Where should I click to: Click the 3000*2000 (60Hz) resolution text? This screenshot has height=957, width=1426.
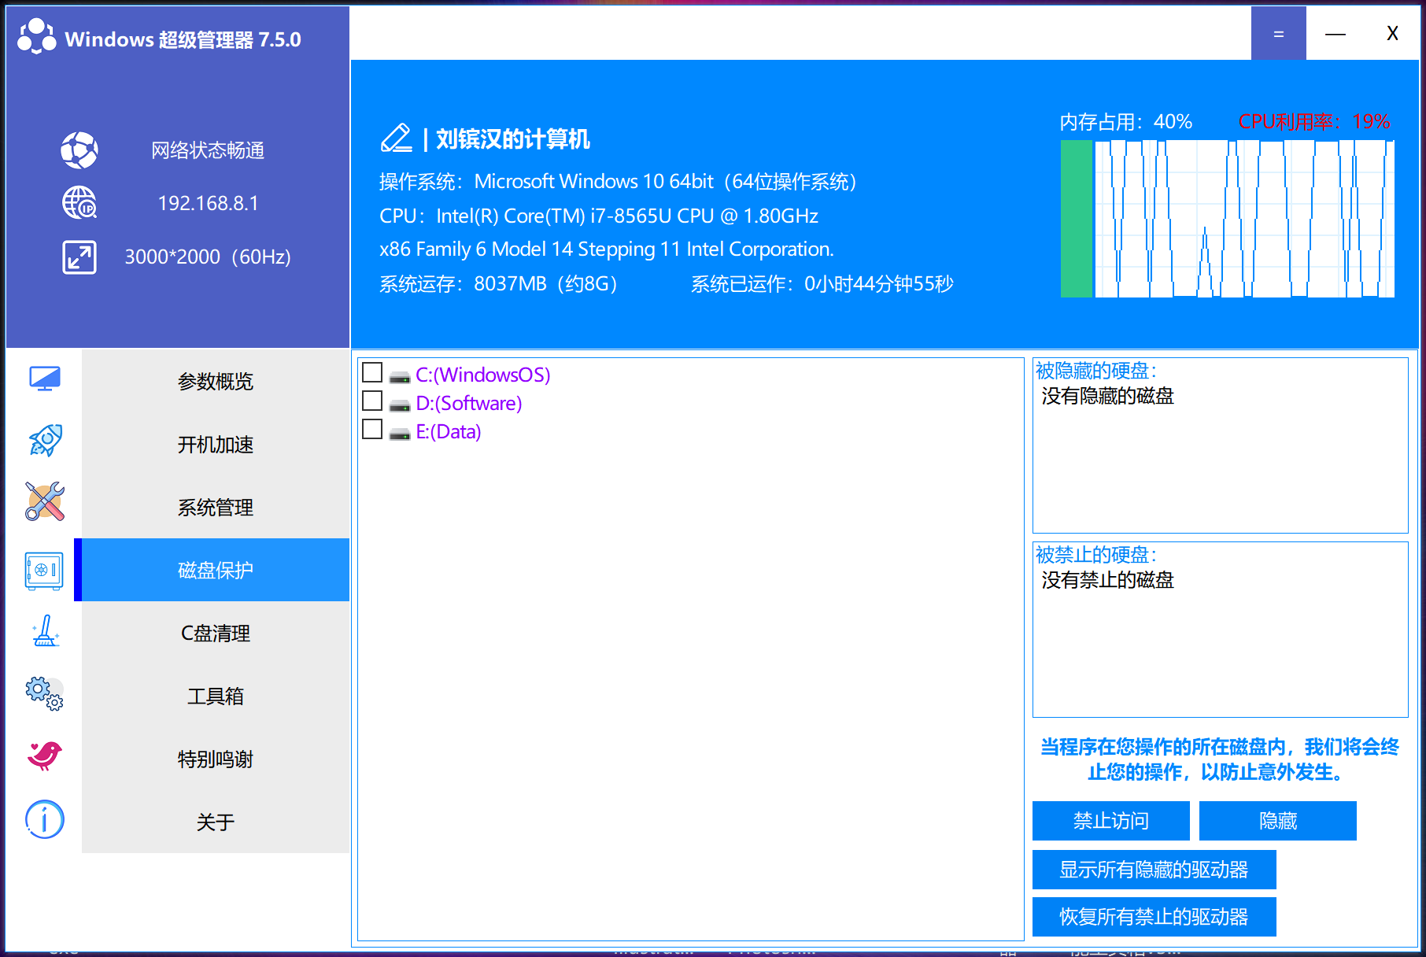(x=208, y=257)
